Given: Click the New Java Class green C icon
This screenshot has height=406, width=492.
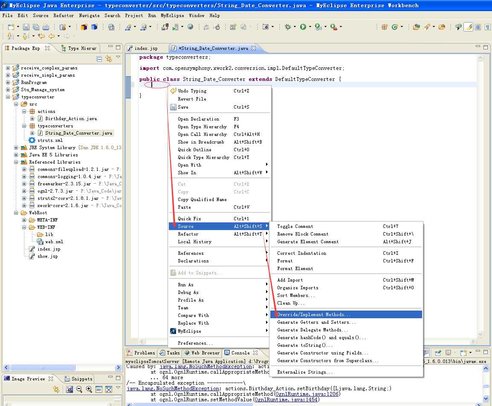Looking at the screenshot, I should click(395, 27).
